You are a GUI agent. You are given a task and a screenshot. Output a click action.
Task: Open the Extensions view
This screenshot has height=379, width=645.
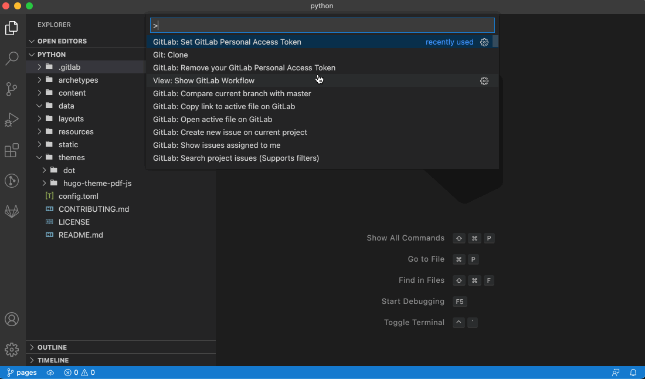pos(12,150)
